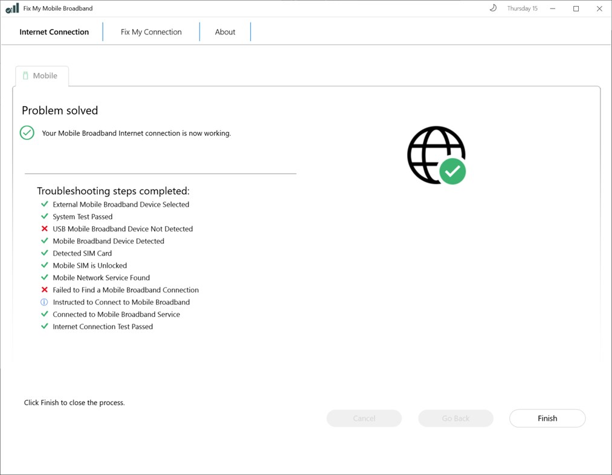
Task: Click the red X beside USB Device Not Detected
Action: click(x=44, y=229)
